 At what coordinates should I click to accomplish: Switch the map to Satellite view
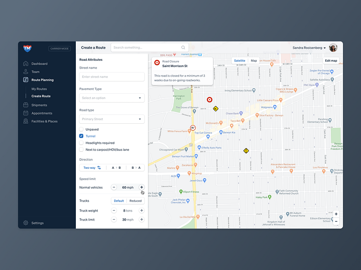coord(239,60)
